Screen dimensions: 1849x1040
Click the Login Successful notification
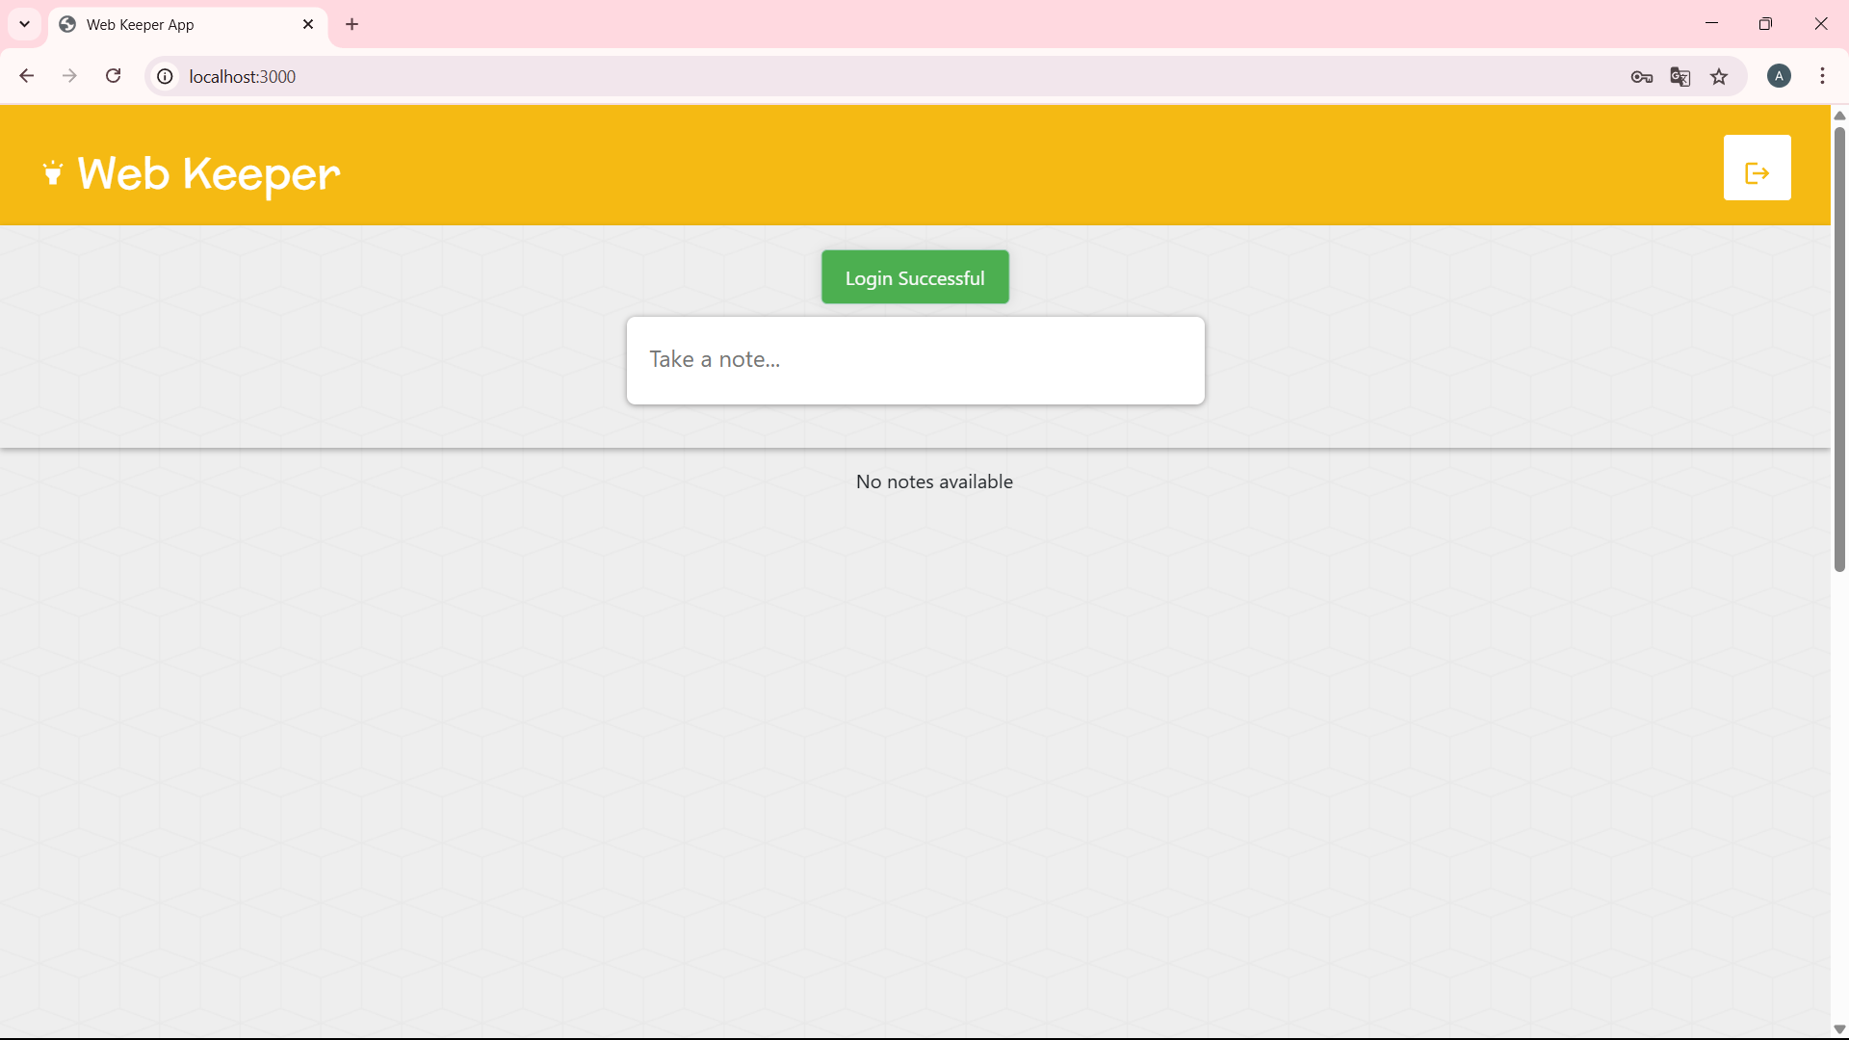915,277
